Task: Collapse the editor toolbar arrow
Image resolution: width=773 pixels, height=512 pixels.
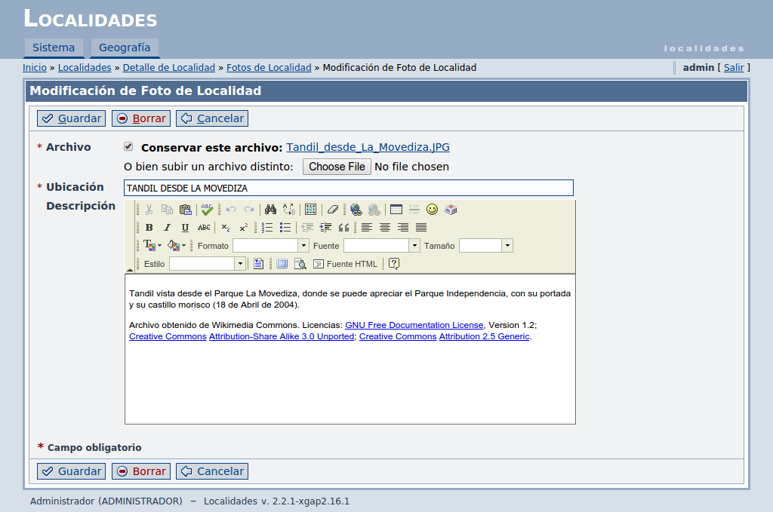Action: [129, 269]
